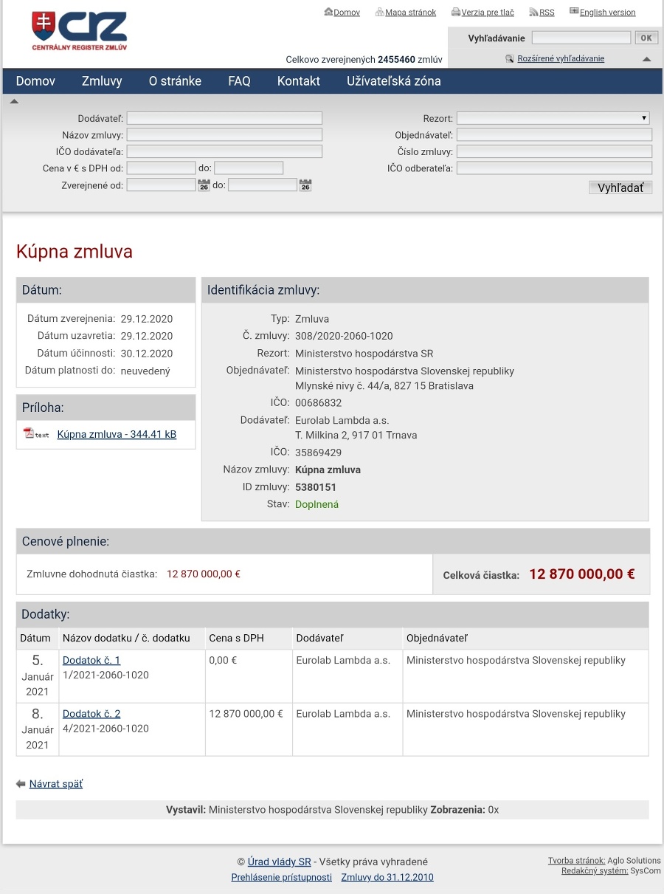Go to Užívateľská zóna in navigation

393,81
